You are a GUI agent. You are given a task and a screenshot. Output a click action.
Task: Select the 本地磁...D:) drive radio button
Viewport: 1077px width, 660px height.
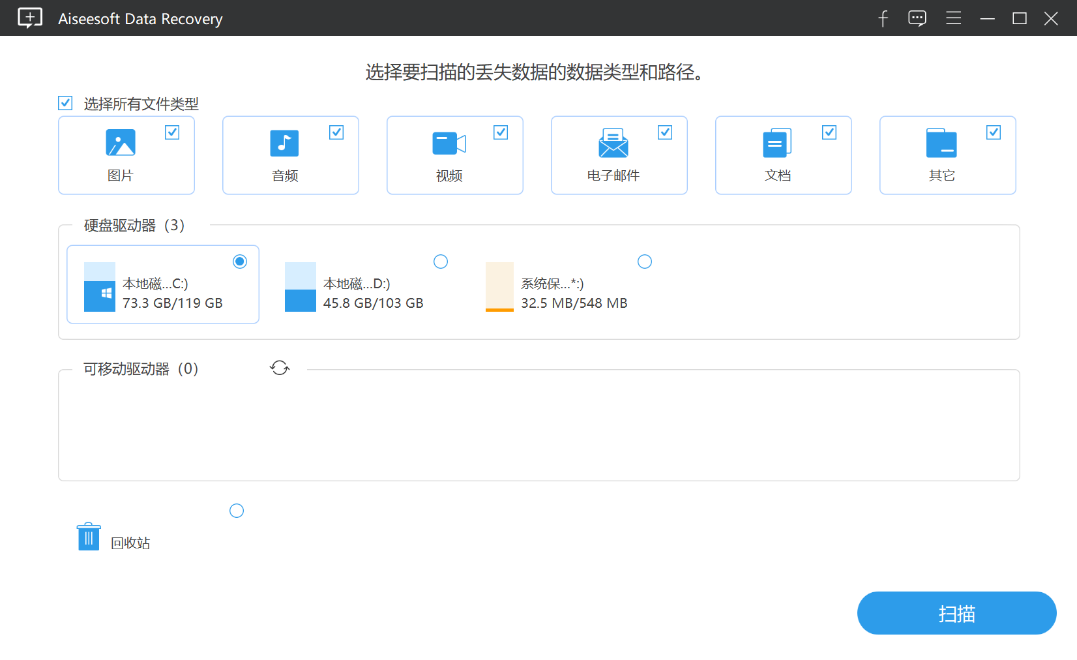(441, 262)
